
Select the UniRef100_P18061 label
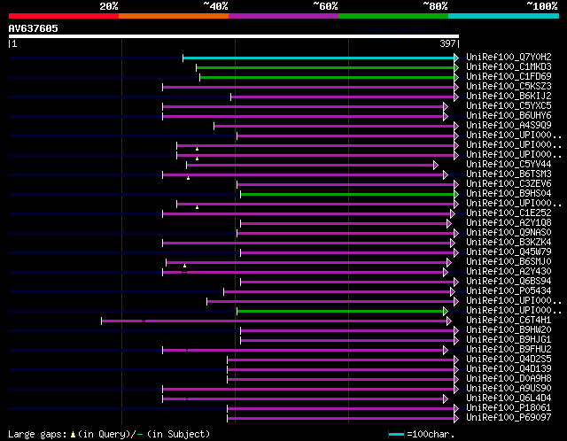(509, 408)
